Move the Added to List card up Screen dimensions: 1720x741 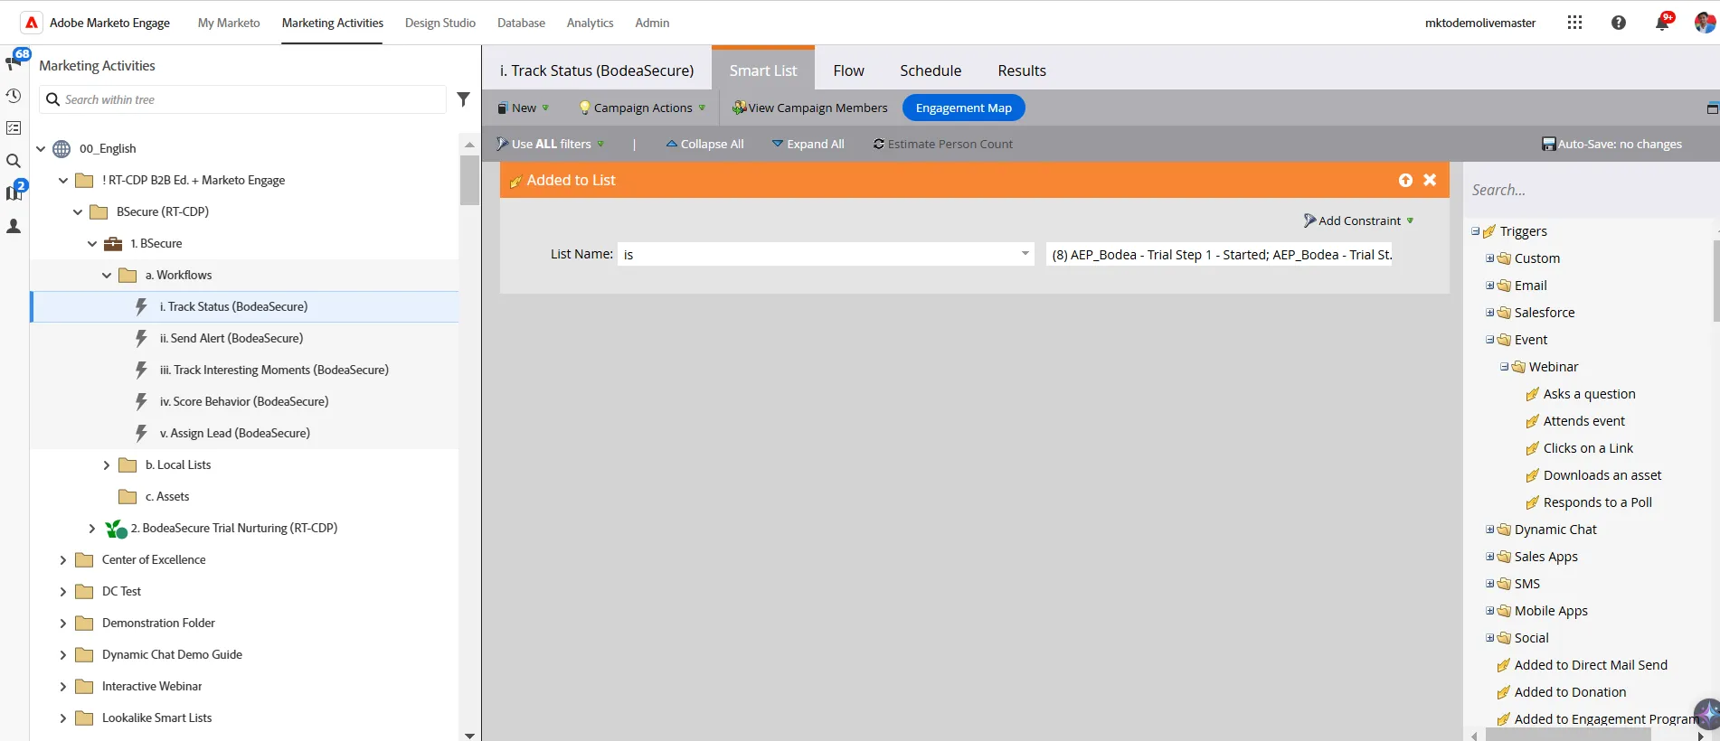[x=1405, y=180]
